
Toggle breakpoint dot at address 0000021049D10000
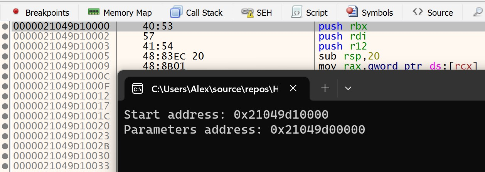(x=5, y=26)
